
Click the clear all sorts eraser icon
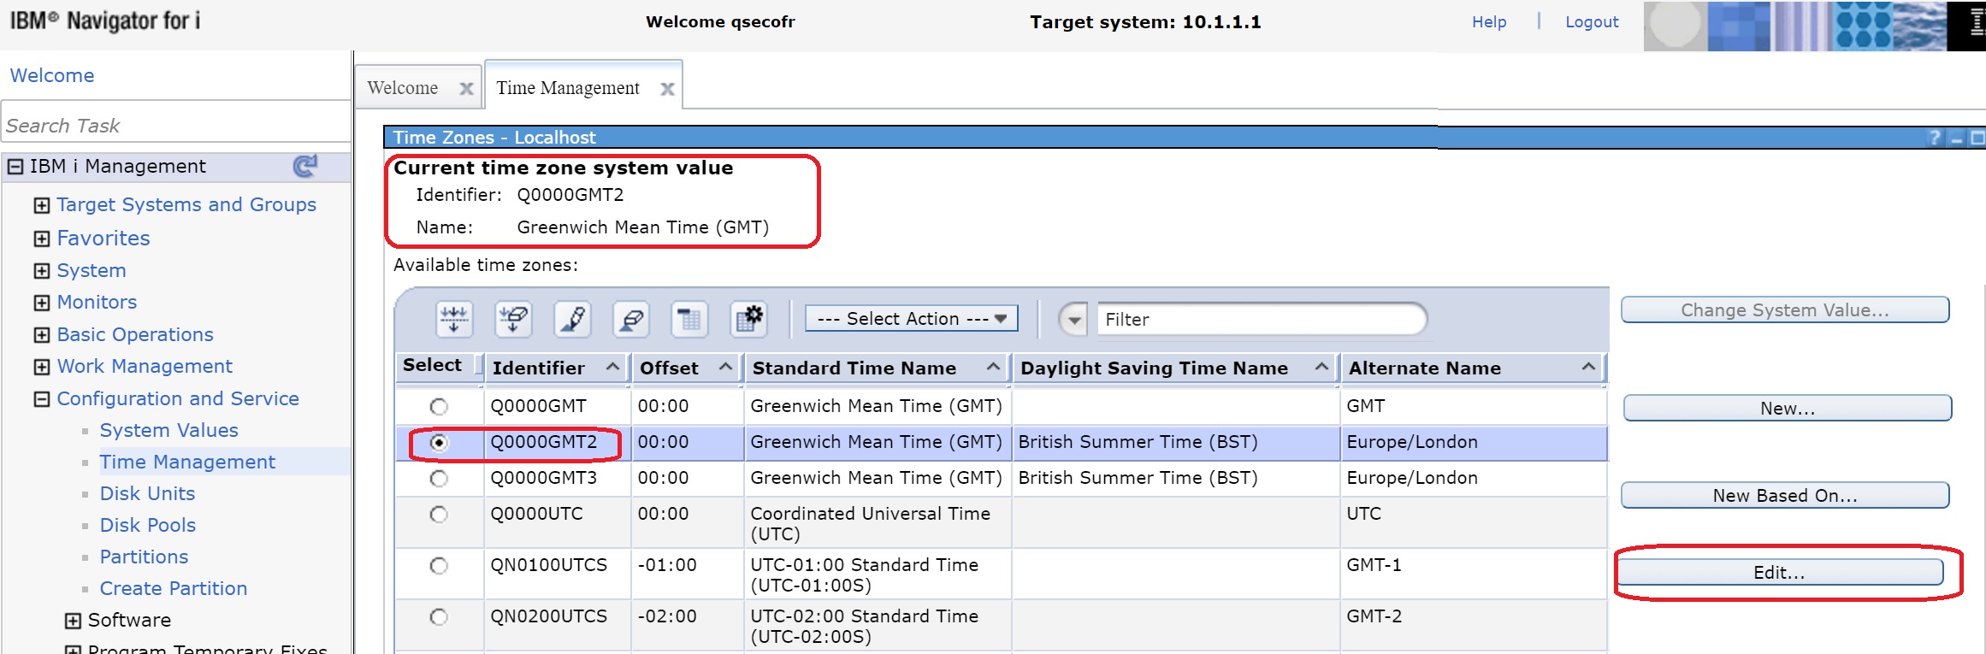point(631,320)
